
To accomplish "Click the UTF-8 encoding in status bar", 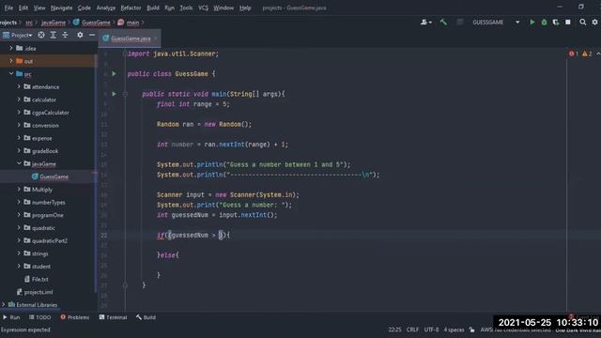I will [432, 330].
